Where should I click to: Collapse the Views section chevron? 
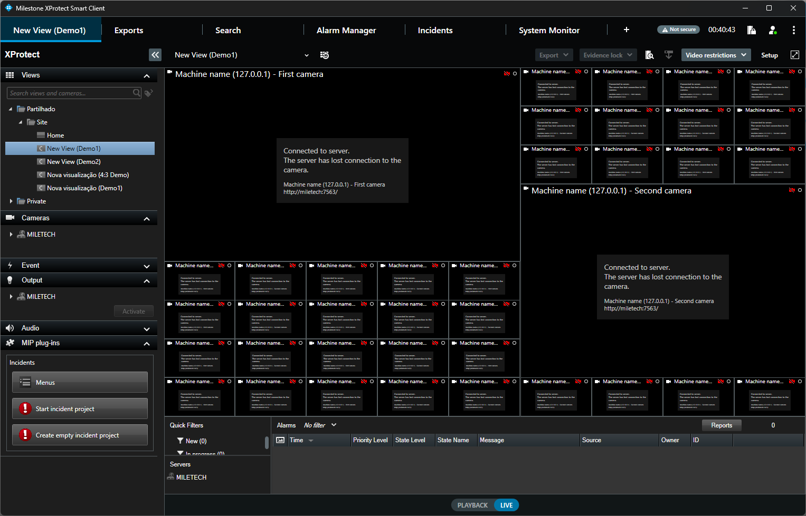[147, 76]
